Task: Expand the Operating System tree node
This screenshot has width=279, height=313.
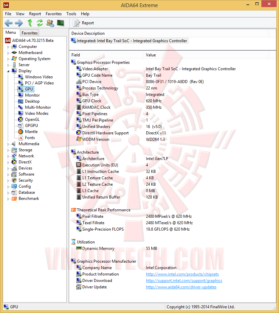Action: point(8,59)
